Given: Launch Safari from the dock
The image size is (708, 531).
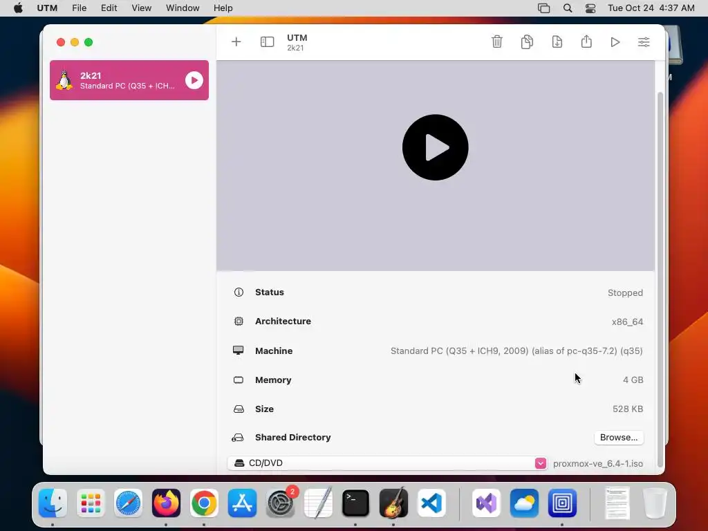Looking at the screenshot, I should coord(128,503).
